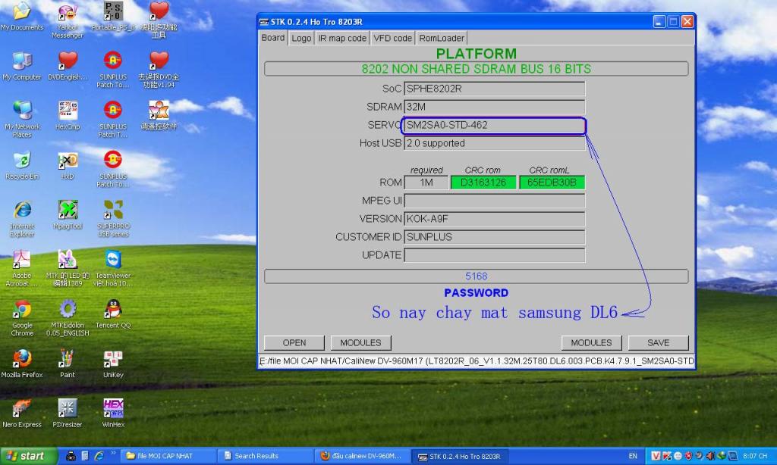Image resolution: width=777 pixels, height=465 pixels.
Task: Launch TeamViewer from the desktop
Action: tap(113, 260)
